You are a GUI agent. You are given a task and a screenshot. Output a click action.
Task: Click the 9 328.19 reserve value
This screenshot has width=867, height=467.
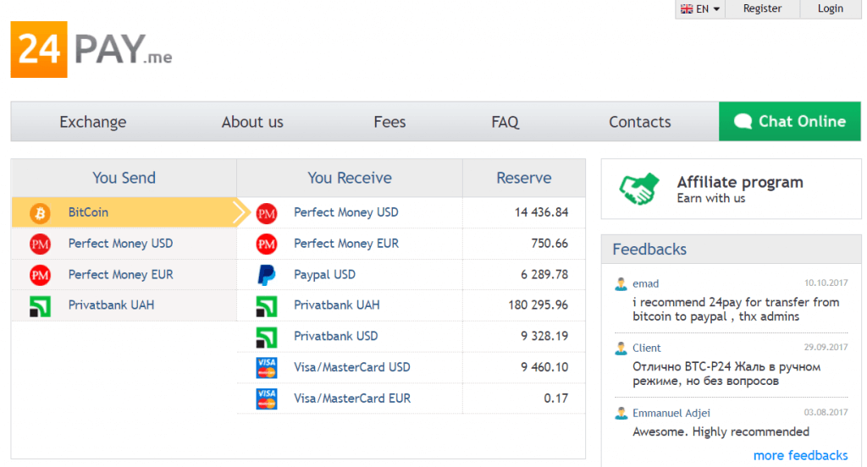(x=544, y=336)
